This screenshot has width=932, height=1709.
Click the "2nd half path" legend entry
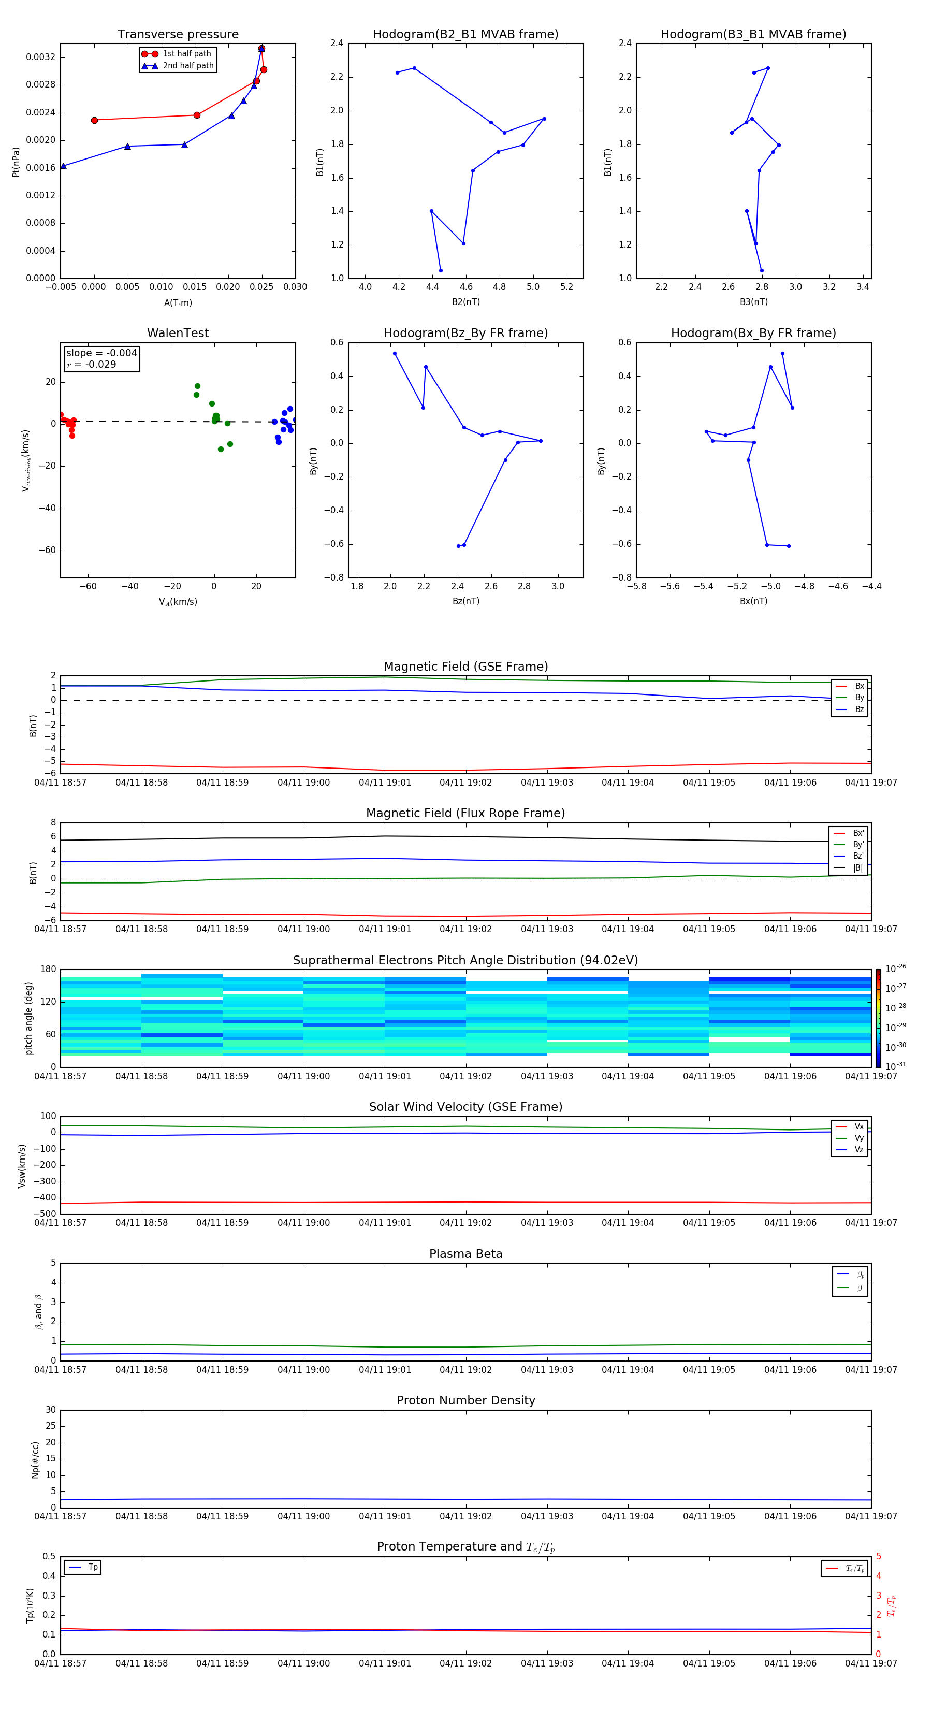pos(178,66)
